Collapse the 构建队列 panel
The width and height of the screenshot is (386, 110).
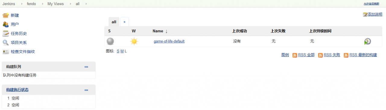86,67
